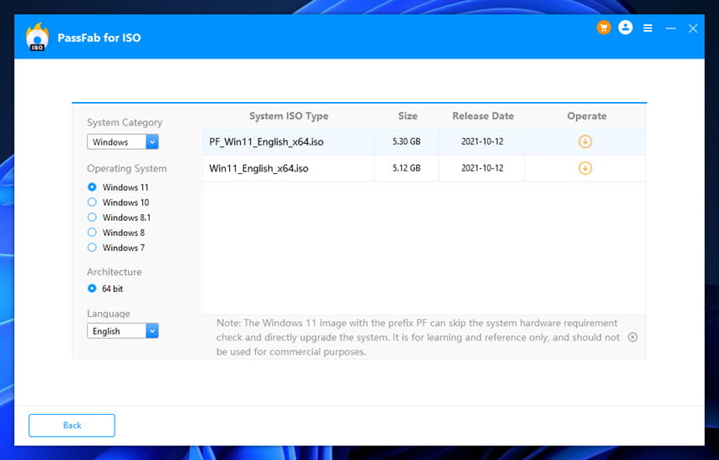
Task: Choose Windows 10 as operating system
Action: point(92,202)
